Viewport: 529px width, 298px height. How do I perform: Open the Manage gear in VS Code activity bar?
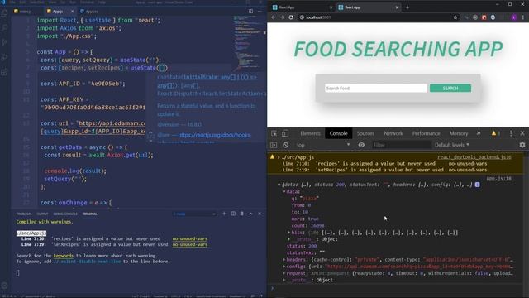pyautogui.click(x=4, y=286)
